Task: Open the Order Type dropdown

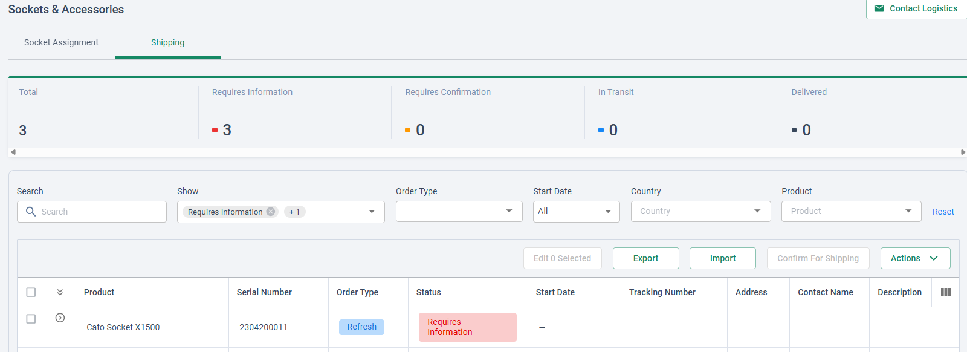Action: pyautogui.click(x=459, y=211)
